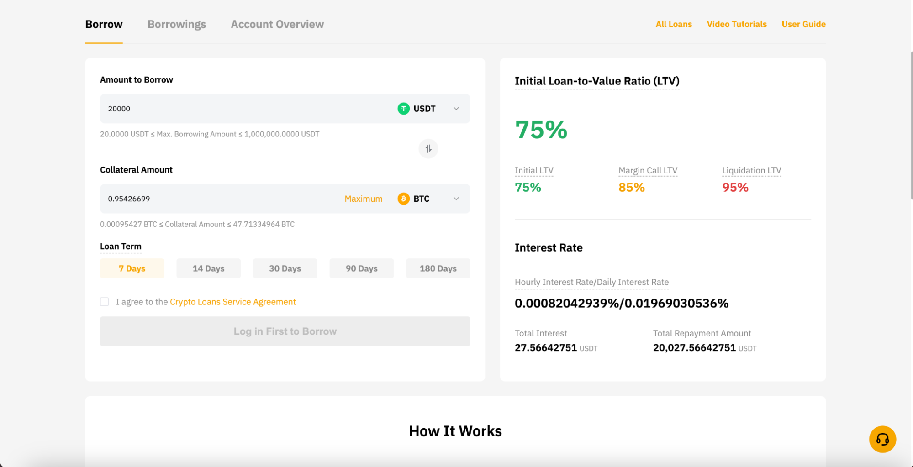The width and height of the screenshot is (913, 467).
Task: Open the USDT borrow currency dropdown
Action: [x=455, y=109]
